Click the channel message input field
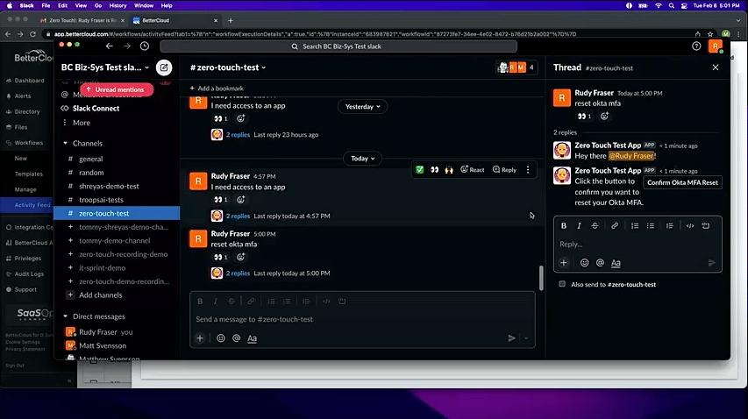 click(x=362, y=319)
